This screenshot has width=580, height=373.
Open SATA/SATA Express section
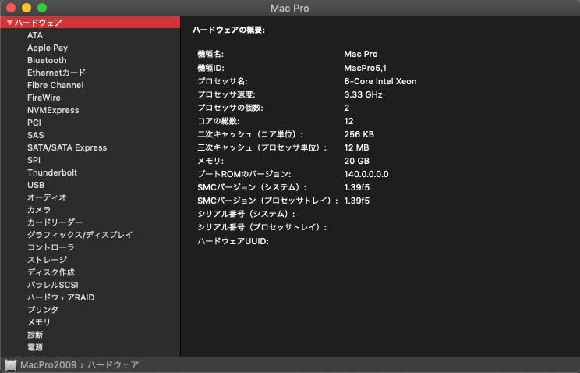coord(67,147)
